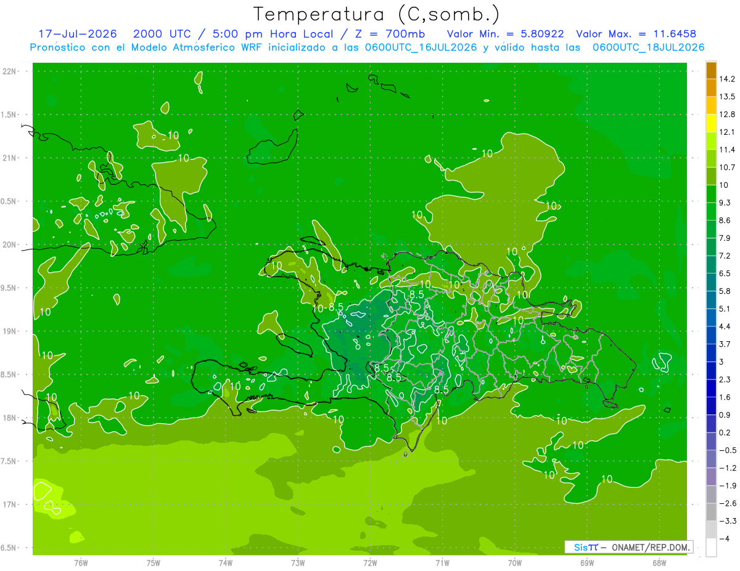Click the 71W longitude label
The width and height of the screenshot is (740, 571).
point(442,563)
